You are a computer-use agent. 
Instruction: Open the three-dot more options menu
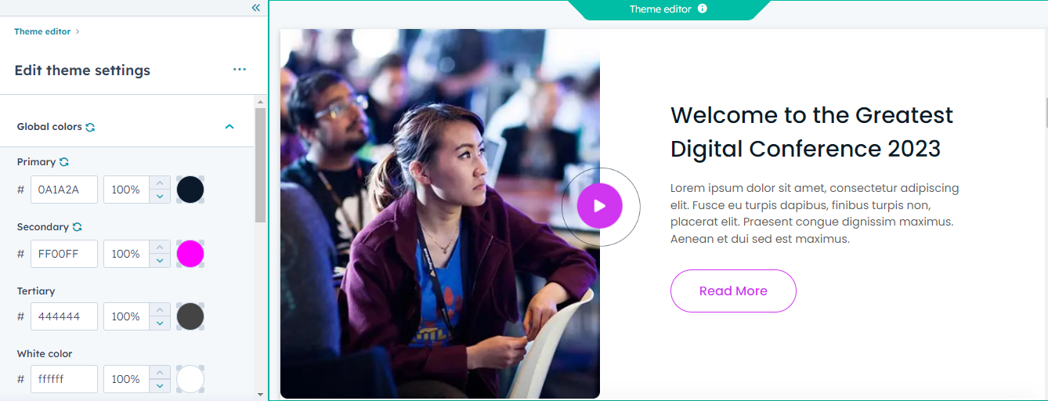pyautogui.click(x=240, y=70)
